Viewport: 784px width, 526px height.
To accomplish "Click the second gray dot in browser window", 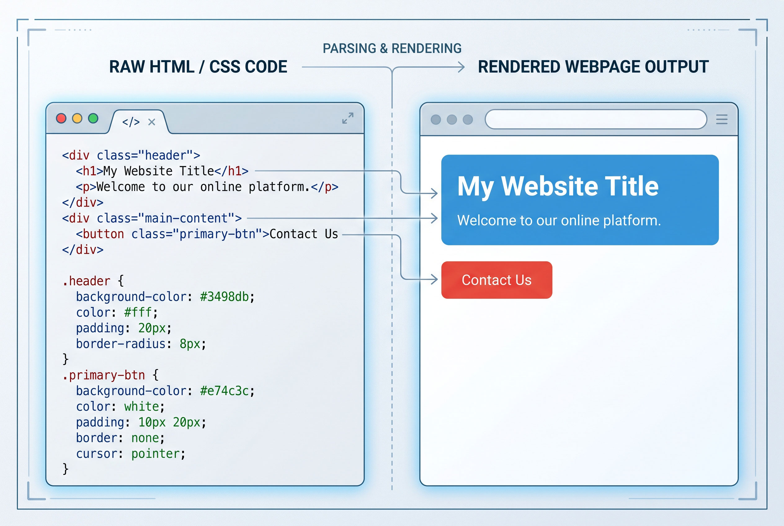I will [452, 119].
